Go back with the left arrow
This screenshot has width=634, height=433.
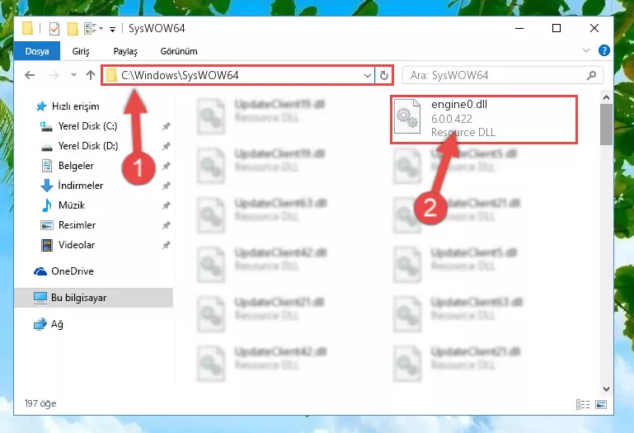(x=30, y=75)
